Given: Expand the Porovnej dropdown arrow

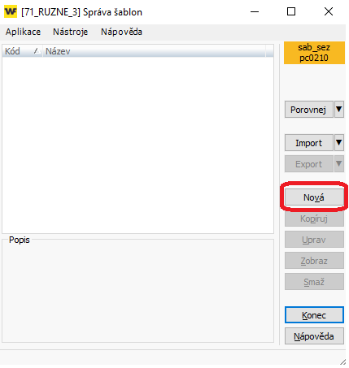Looking at the screenshot, I should 339,110.
